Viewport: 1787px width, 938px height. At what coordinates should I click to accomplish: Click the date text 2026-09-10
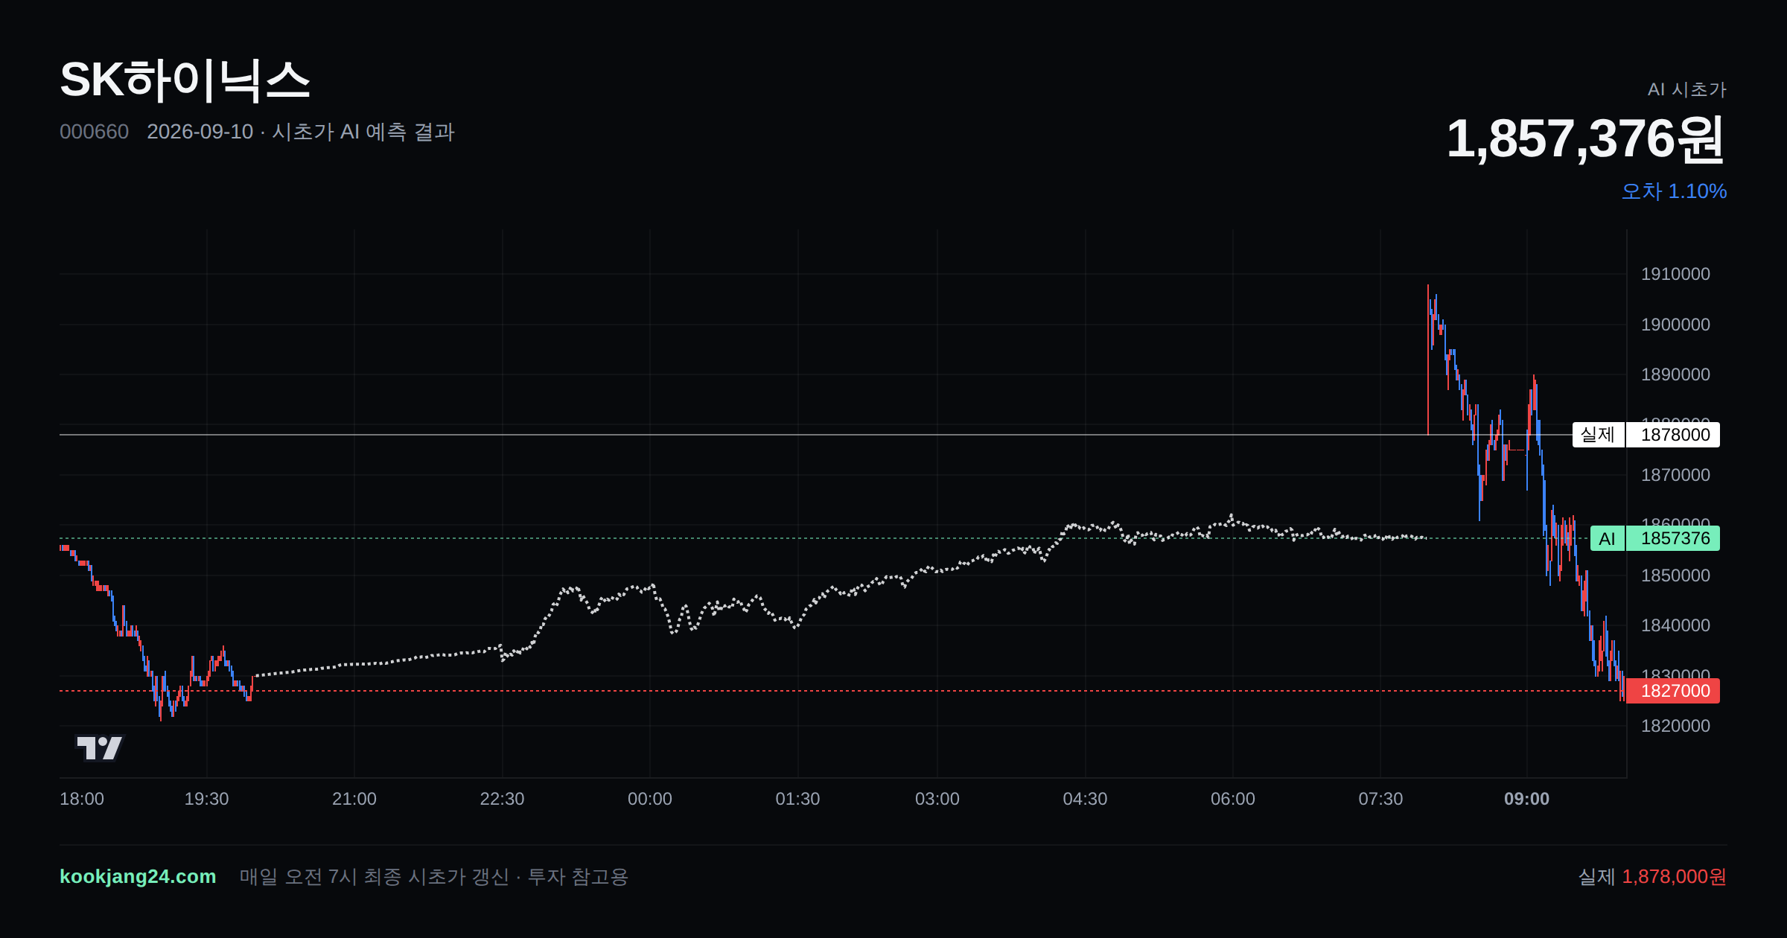pyautogui.click(x=200, y=132)
